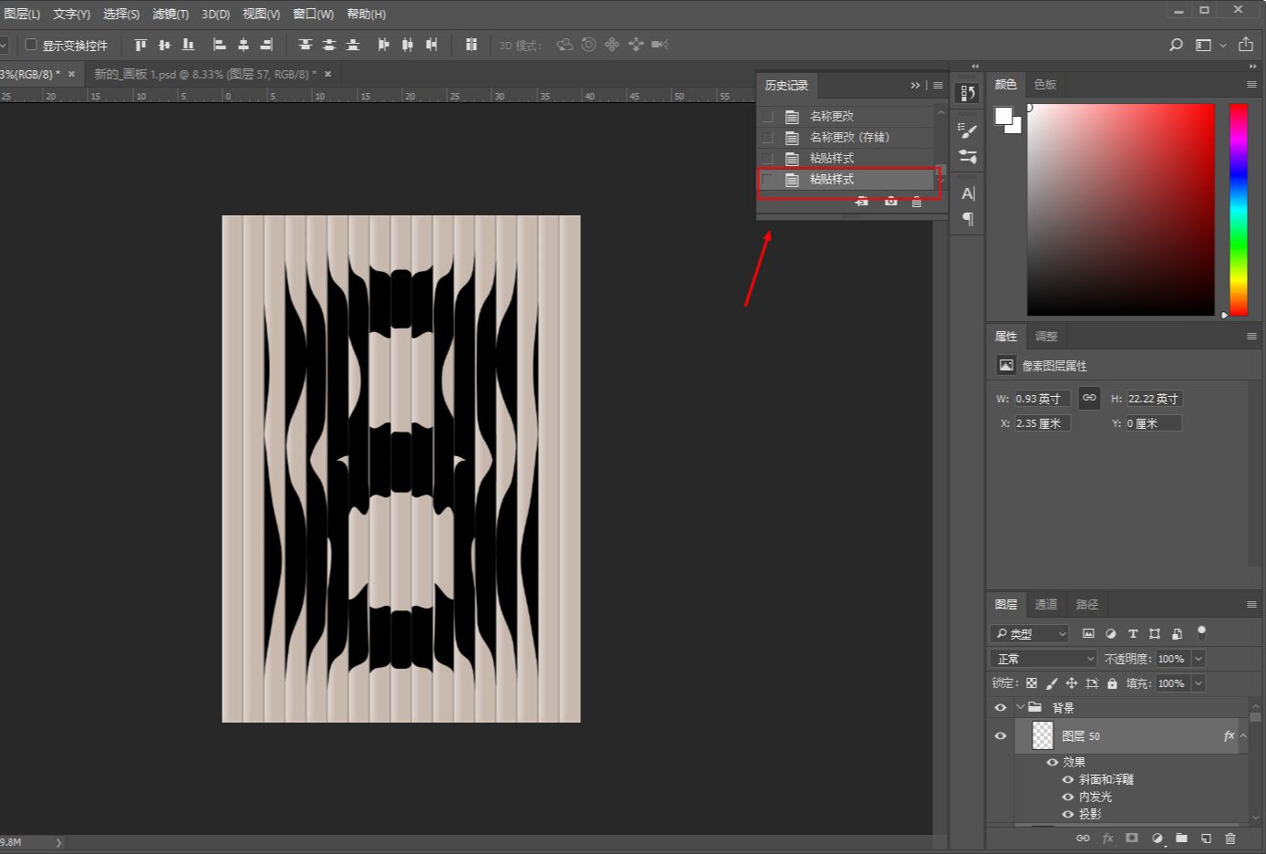Click the align right edges icon
This screenshot has height=854, width=1266.
tap(266, 45)
